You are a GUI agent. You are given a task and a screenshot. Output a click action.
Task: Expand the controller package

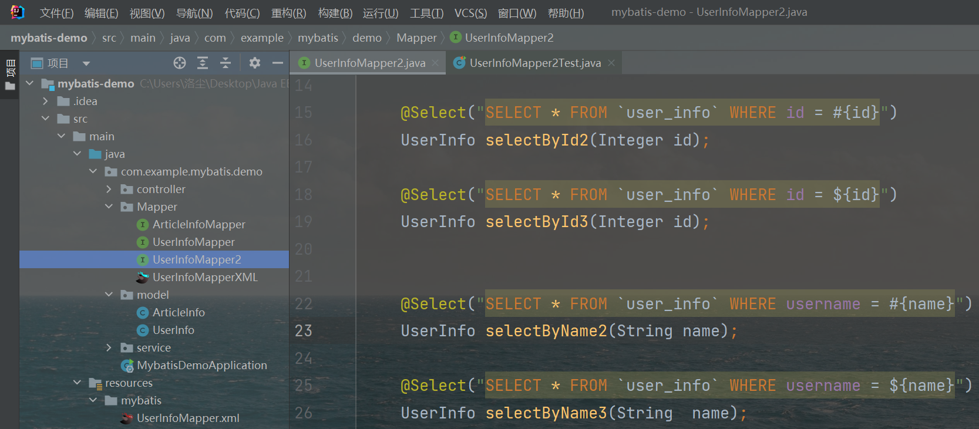click(x=109, y=189)
